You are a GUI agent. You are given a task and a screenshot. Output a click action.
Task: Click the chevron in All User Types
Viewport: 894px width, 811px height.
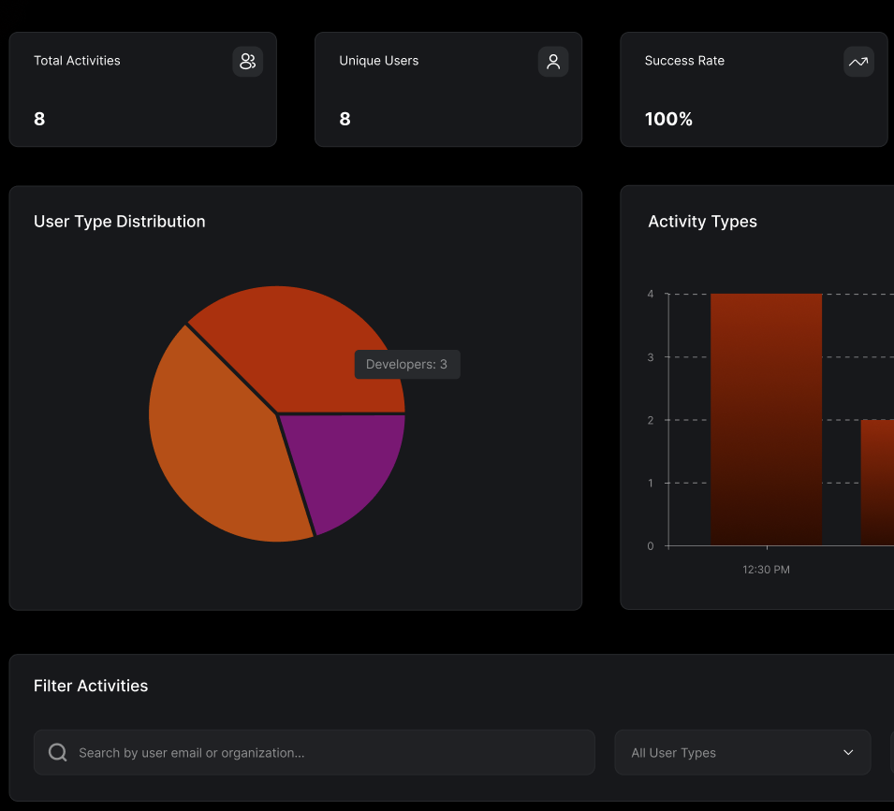pyautogui.click(x=848, y=753)
